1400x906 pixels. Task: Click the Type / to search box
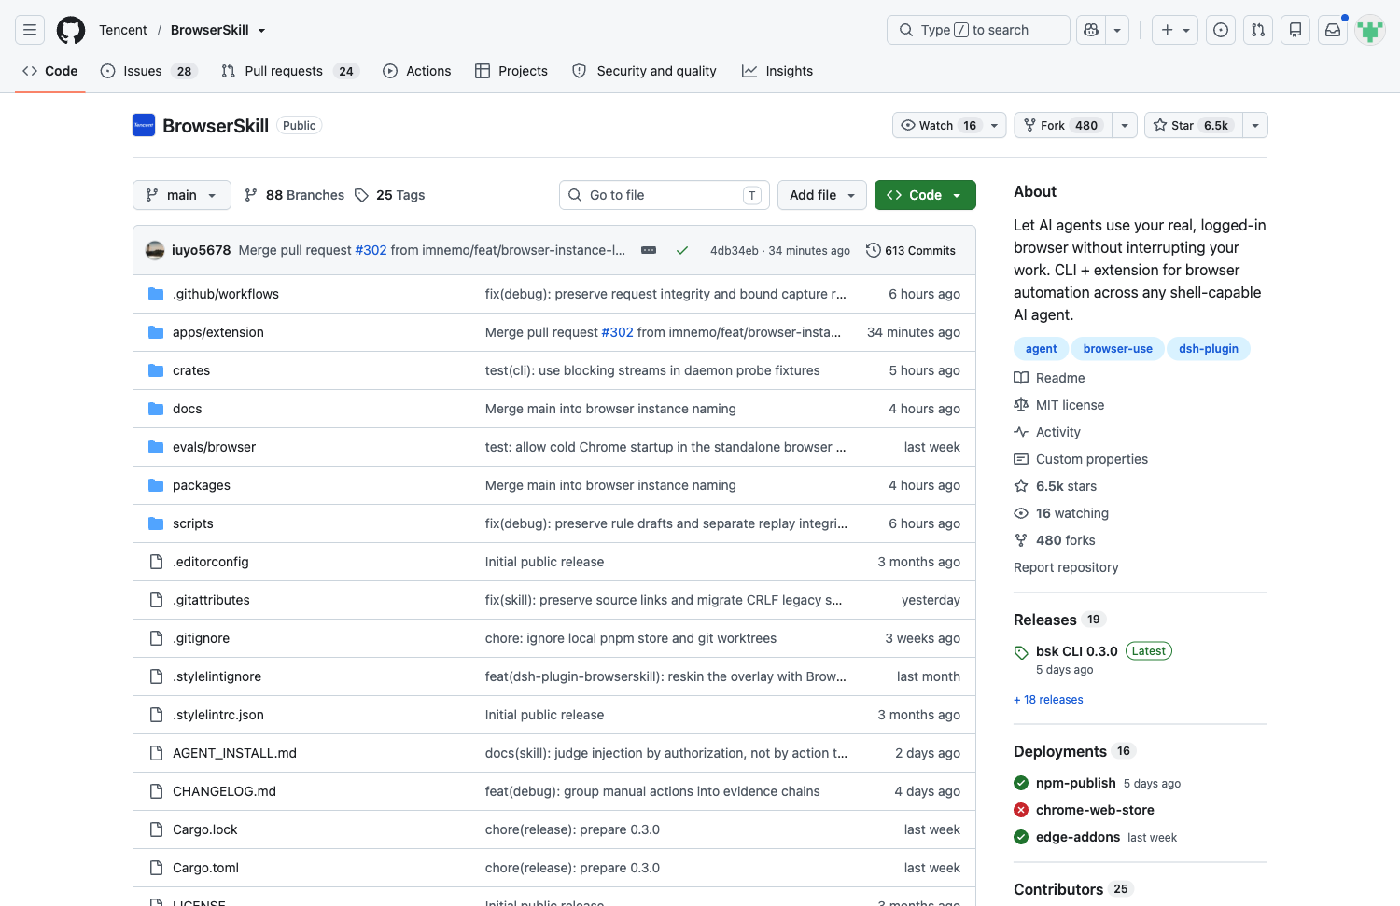978,30
